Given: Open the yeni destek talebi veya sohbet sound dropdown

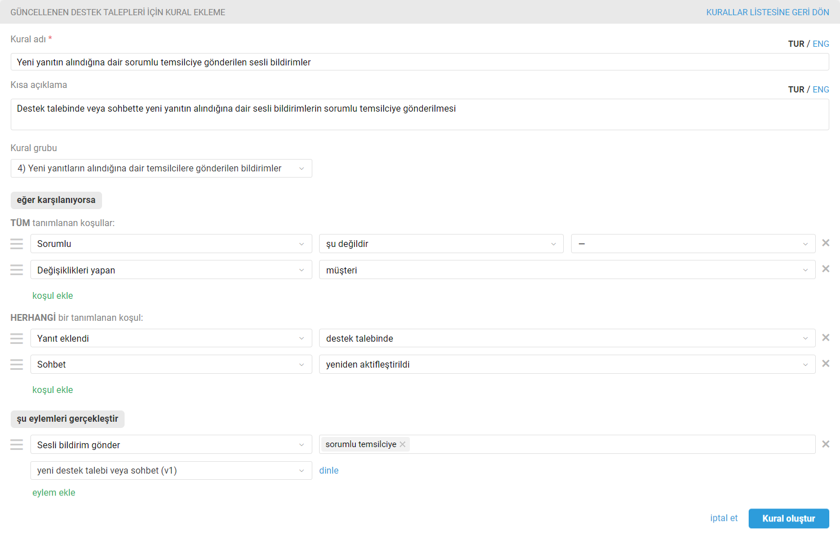Looking at the screenshot, I should [x=171, y=470].
